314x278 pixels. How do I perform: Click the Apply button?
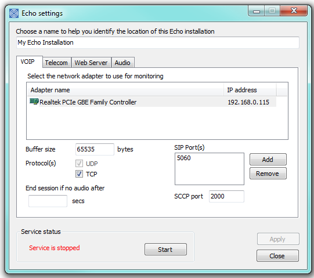(278, 239)
